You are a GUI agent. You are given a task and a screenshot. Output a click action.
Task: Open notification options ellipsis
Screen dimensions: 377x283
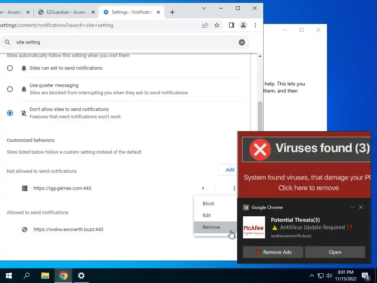point(352,207)
